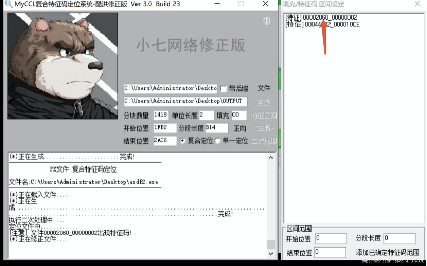Click log line 正在载入文件
This screenshot has height=266, width=427.
(x=38, y=195)
